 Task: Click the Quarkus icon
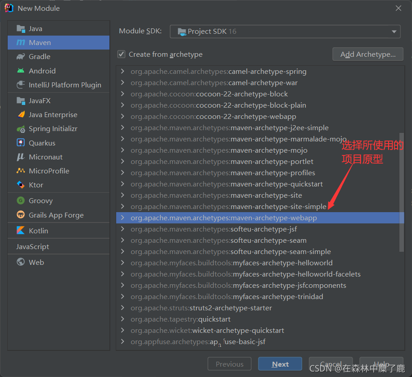pyautogui.click(x=21, y=143)
